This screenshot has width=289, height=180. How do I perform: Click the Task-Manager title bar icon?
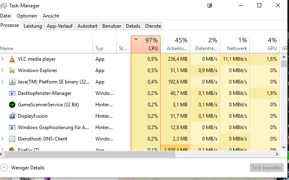[x=4, y=6]
